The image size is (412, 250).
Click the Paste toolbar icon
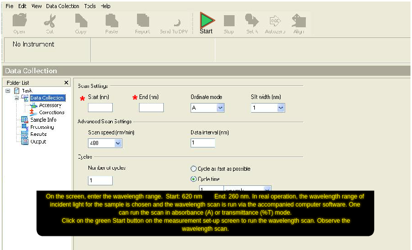(x=112, y=21)
